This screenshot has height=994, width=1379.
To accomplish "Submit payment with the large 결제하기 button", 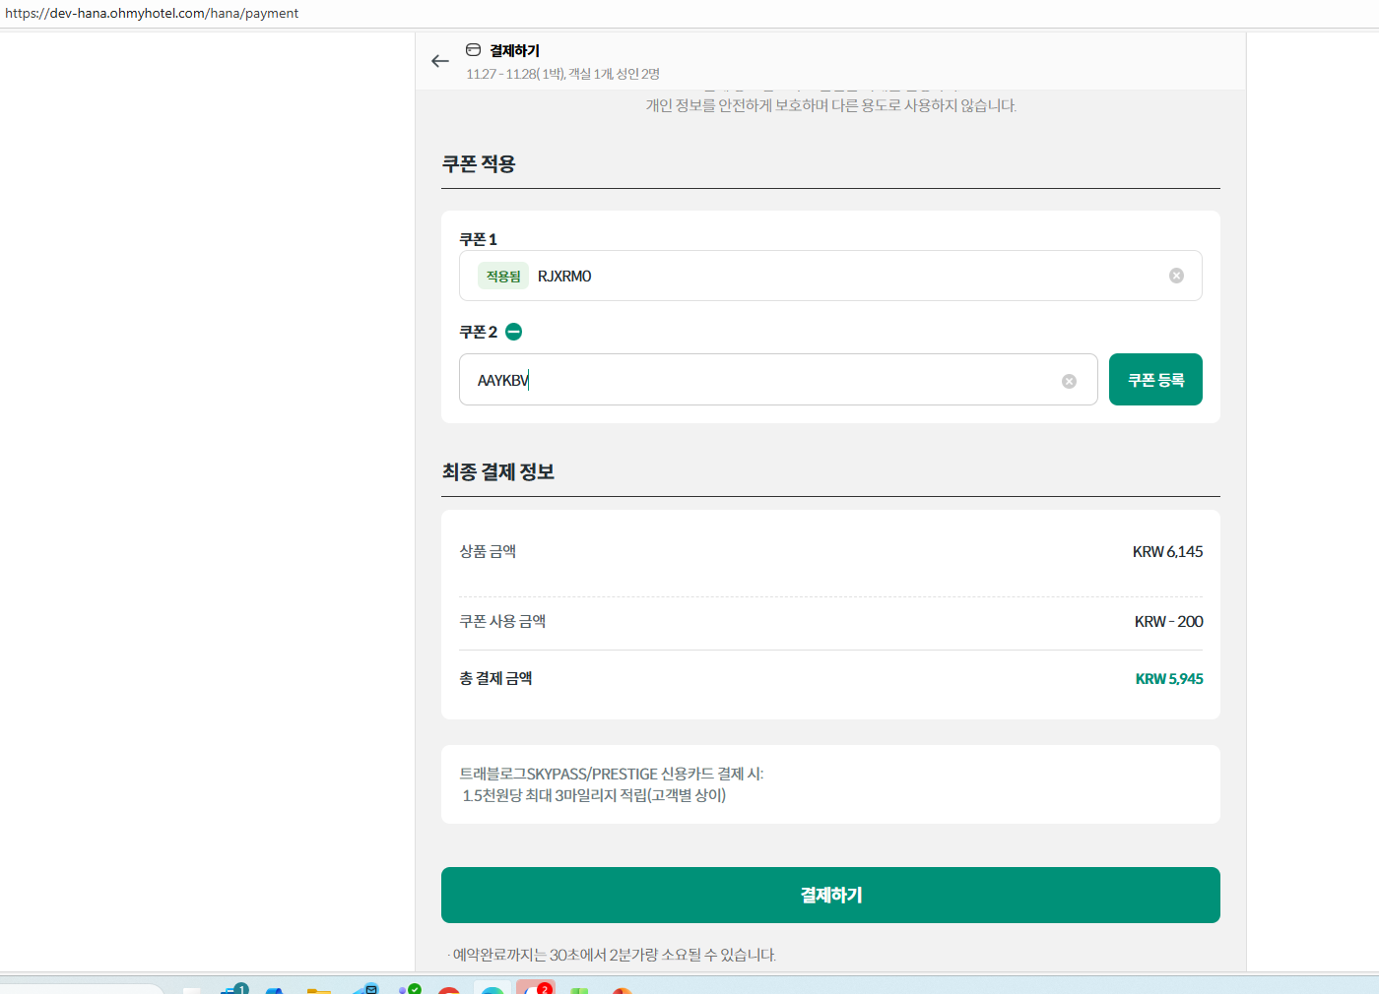I will tap(830, 895).
